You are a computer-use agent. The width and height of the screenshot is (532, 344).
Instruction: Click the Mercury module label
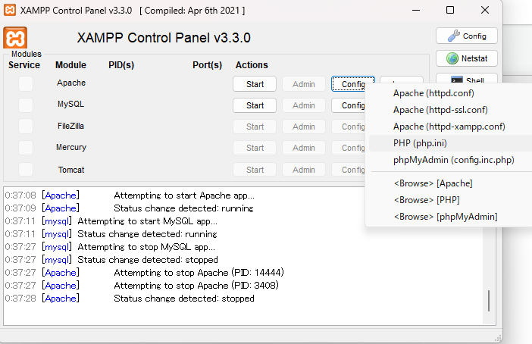point(71,147)
